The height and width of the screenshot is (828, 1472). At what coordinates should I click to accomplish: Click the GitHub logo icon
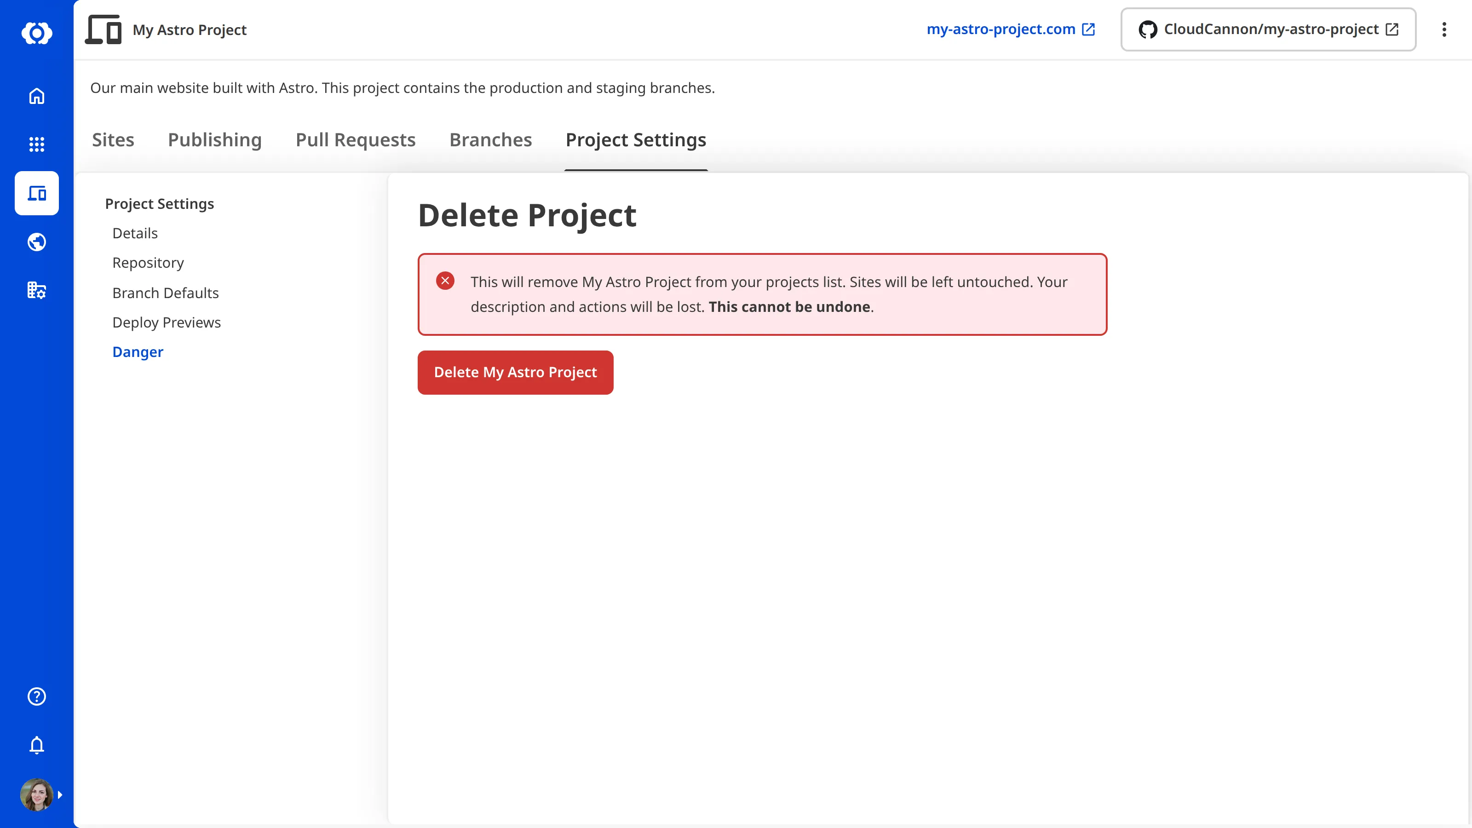click(x=1148, y=30)
